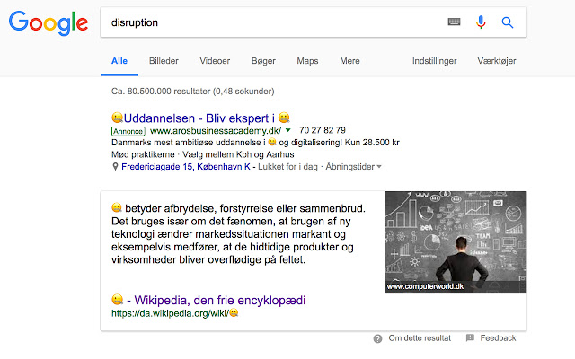This screenshot has width=575, height=359.
Task: Click the www.computerworld.dk caption on the image
Action: click(425, 286)
